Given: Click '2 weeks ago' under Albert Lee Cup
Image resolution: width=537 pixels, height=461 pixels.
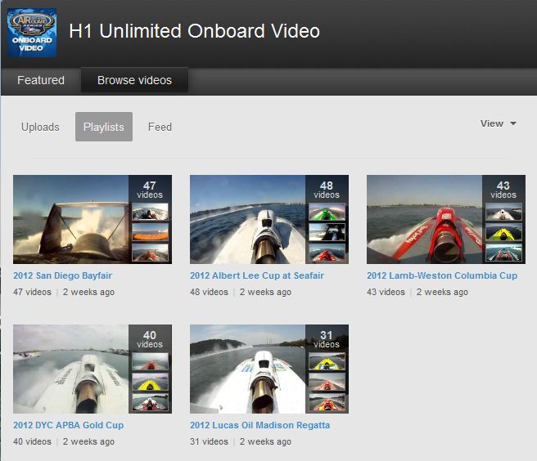Looking at the screenshot, I should pos(265,292).
